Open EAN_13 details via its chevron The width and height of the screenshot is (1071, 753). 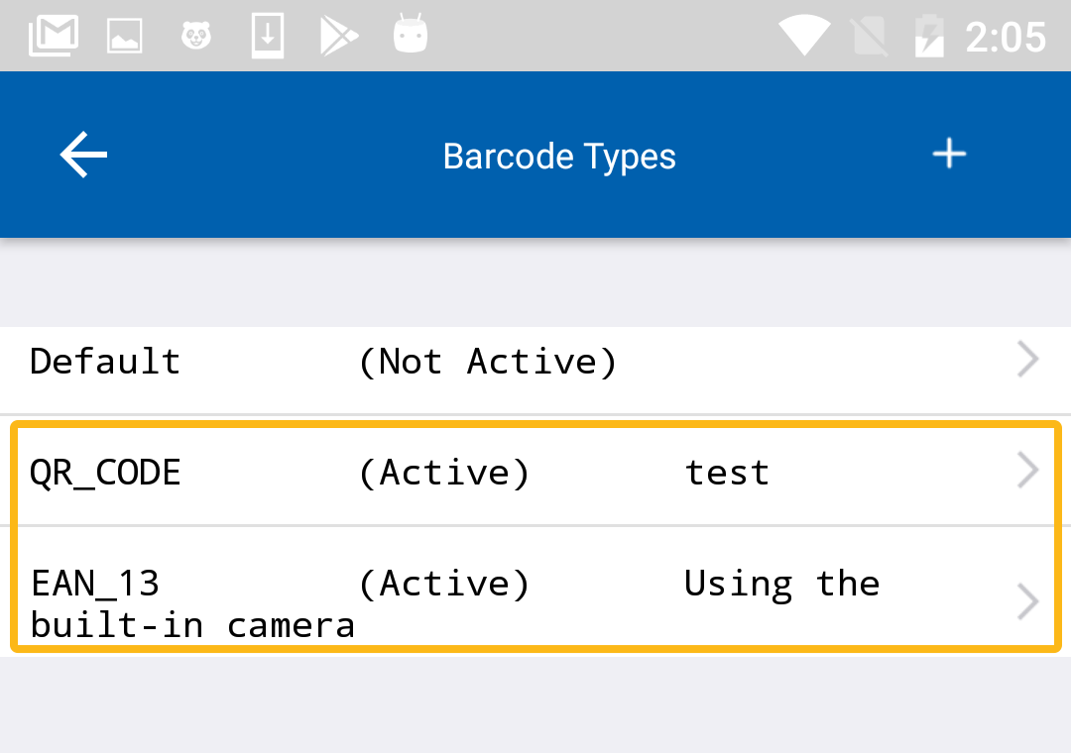pyautogui.click(x=1028, y=601)
